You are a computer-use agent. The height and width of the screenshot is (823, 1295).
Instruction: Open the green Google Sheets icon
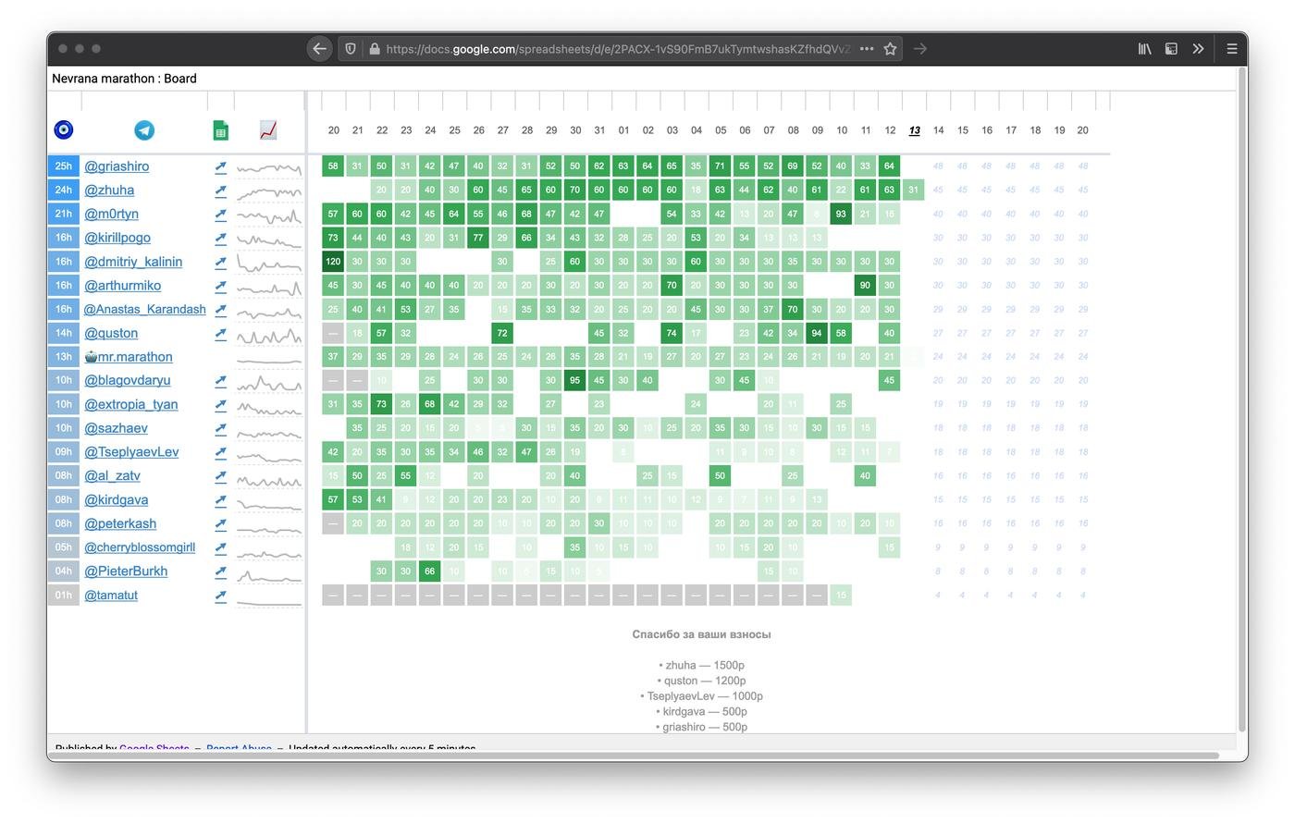click(x=220, y=130)
